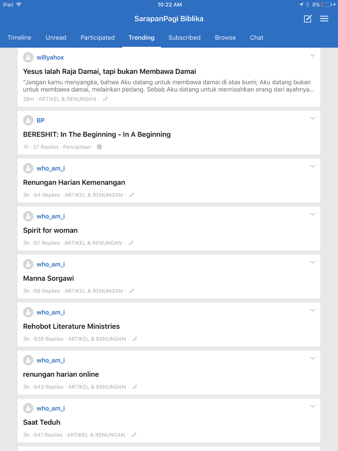Open topic Spirit for woman
Image resolution: width=338 pixels, height=451 pixels.
pyautogui.click(x=50, y=231)
